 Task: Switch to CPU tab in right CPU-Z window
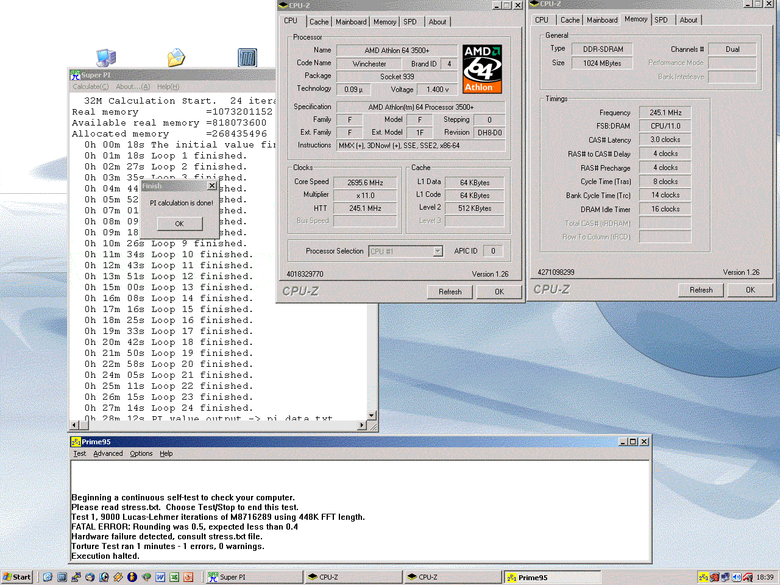pyautogui.click(x=542, y=20)
